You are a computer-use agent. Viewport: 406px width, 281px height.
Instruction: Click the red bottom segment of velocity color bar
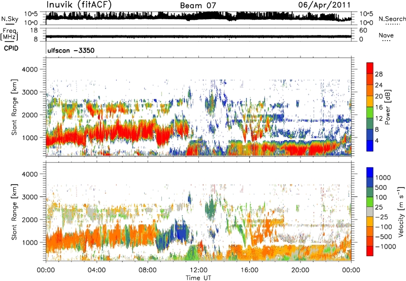tap(370, 251)
